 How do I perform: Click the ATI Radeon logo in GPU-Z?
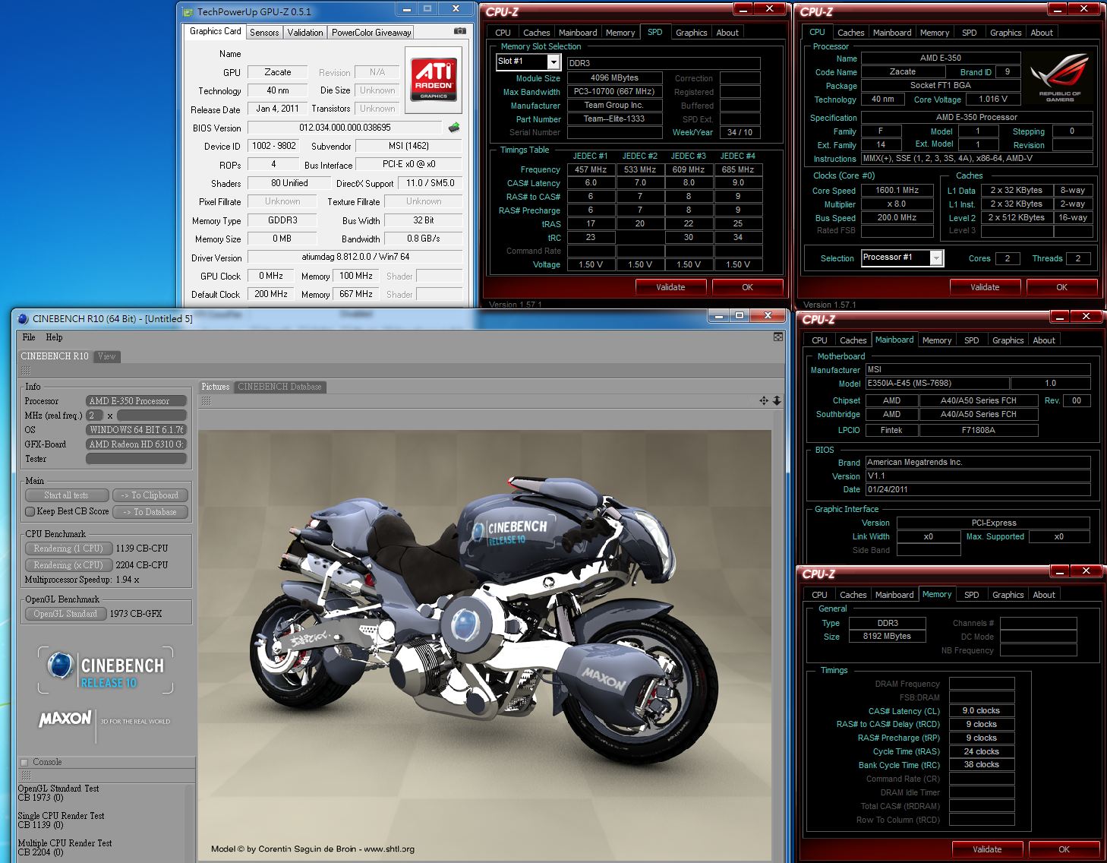tap(434, 80)
